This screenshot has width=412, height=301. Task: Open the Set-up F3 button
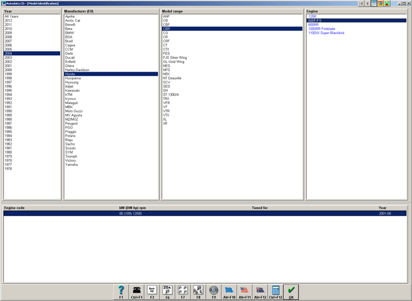pos(152,292)
